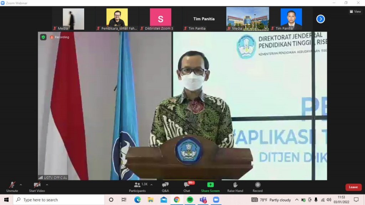
Task: Expand video options arrow beside Start Video
Action: [x=47, y=185]
